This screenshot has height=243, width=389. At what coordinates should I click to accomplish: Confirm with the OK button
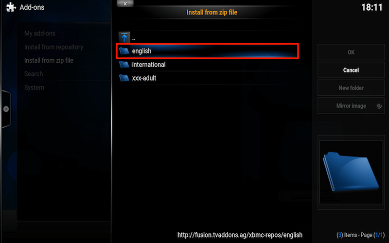pyautogui.click(x=351, y=52)
